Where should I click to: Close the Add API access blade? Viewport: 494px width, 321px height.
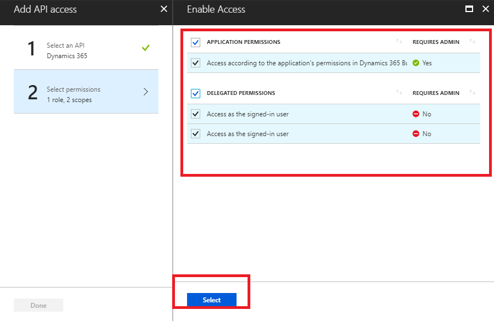[163, 9]
